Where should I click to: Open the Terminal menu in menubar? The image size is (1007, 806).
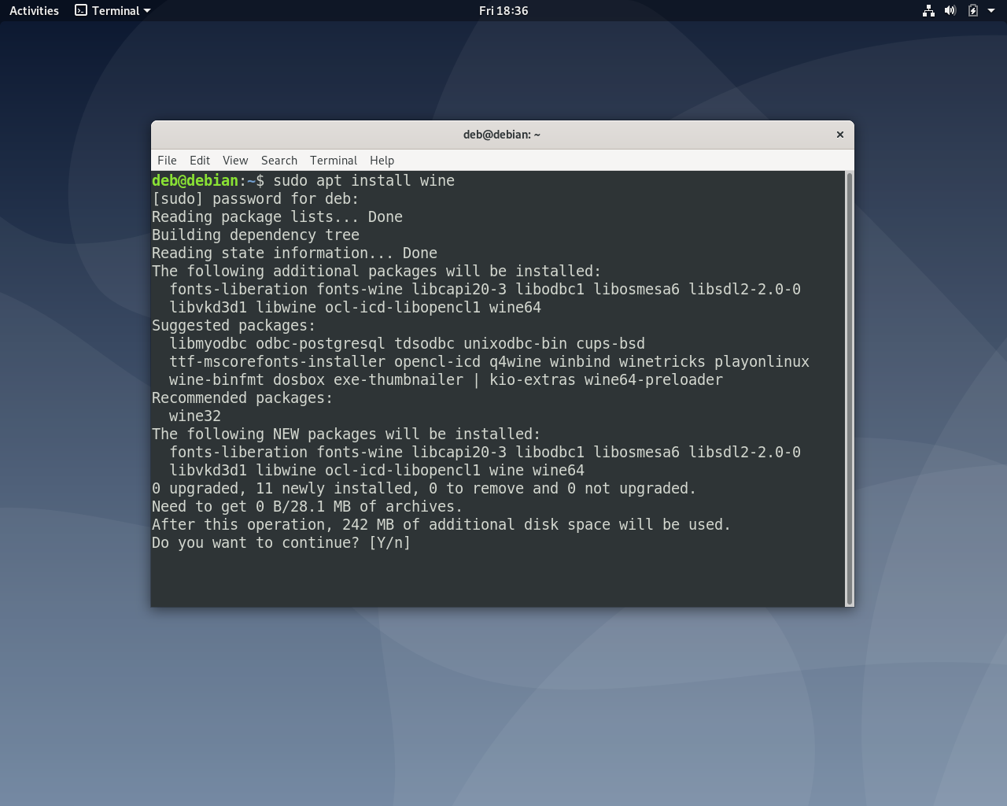pyautogui.click(x=334, y=160)
